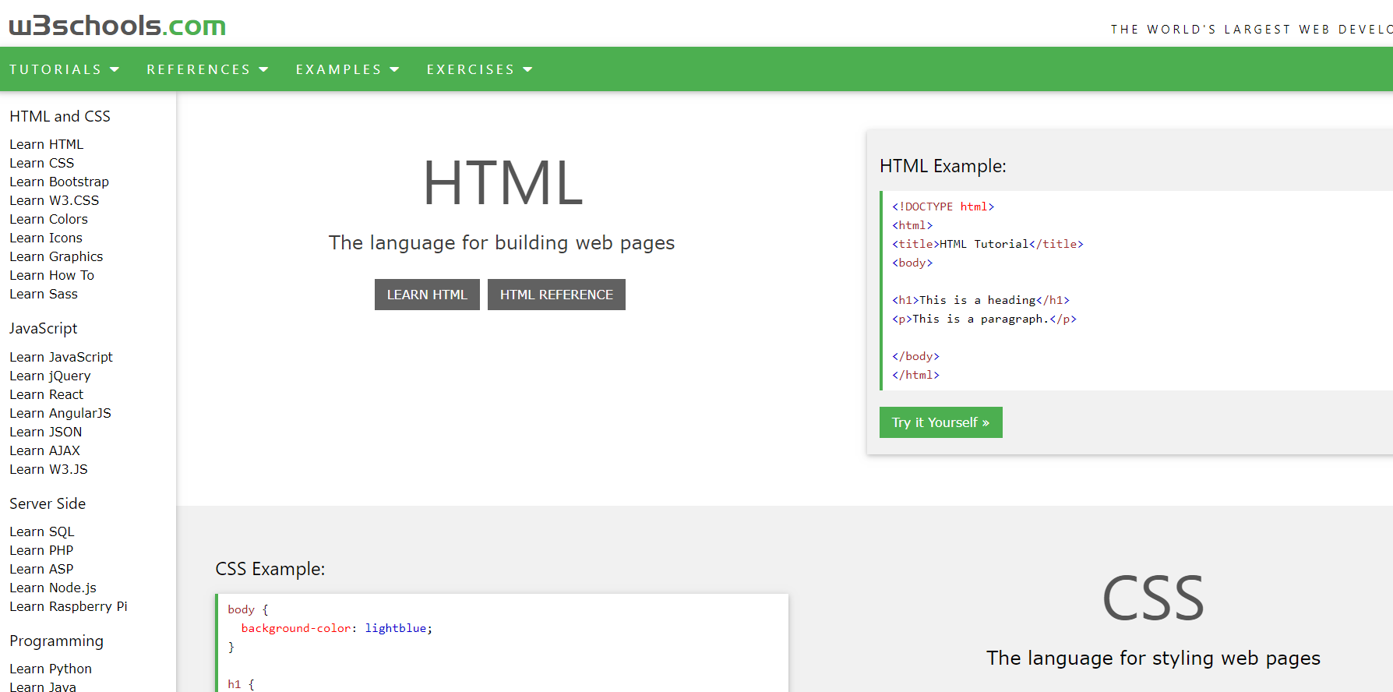Click the HTML REFERENCE button
The image size is (1393, 692).
(556, 295)
